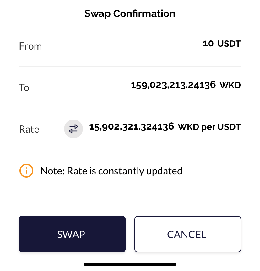
Task: Click the 159,023,213.24136 amount
Action: coord(173,85)
